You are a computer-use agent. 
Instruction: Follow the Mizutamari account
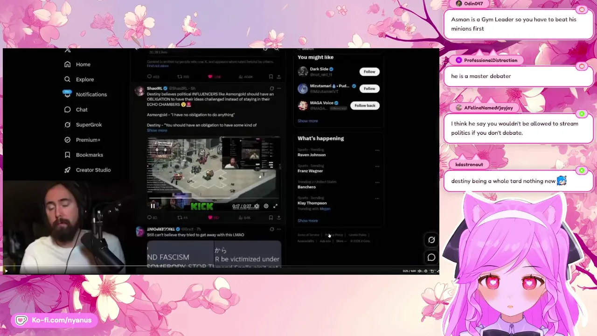click(x=369, y=88)
